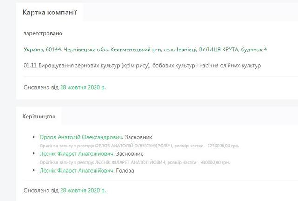Click the bullet beside Орлов Анатолій Олександрович
The image size is (298, 201).
34,137
